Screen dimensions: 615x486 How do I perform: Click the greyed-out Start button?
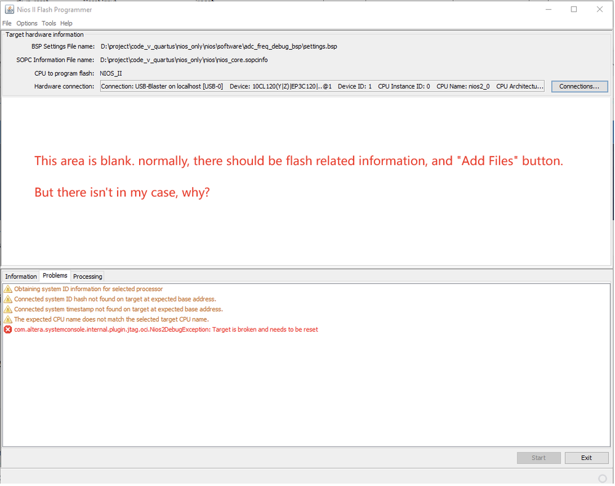(539, 458)
